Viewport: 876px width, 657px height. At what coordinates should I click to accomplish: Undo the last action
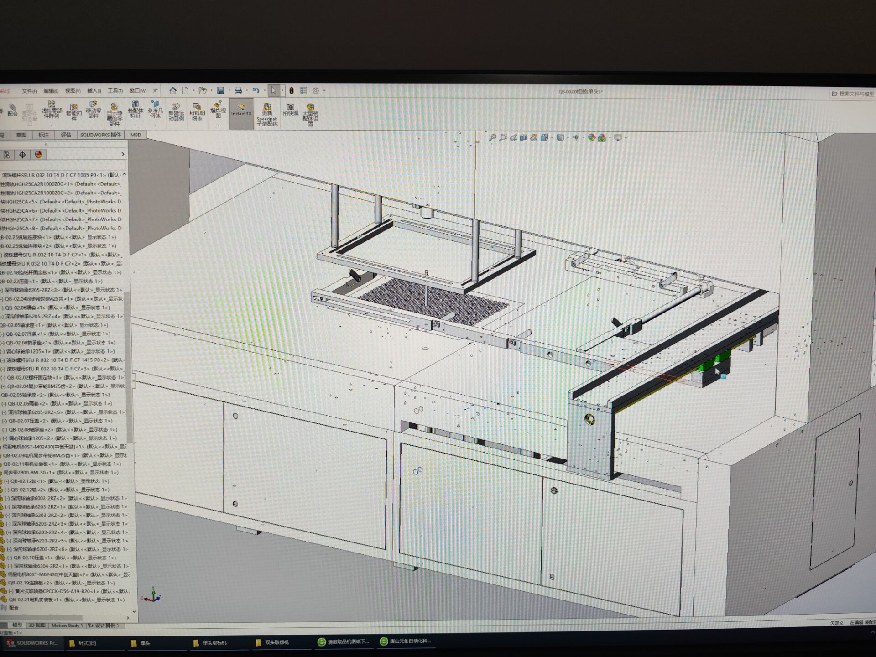tap(256, 90)
